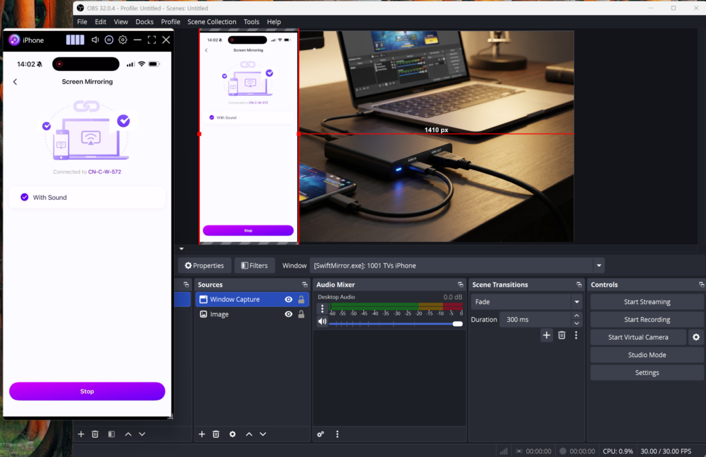Add a scene transition with plus icon
This screenshot has width=706, height=457.
pyautogui.click(x=546, y=335)
